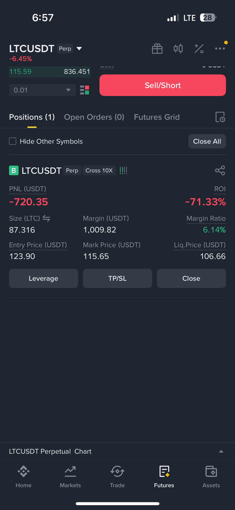This screenshot has height=510, width=235.
Task: Switch to the Open Orders (0) tab
Action: [94, 117]
